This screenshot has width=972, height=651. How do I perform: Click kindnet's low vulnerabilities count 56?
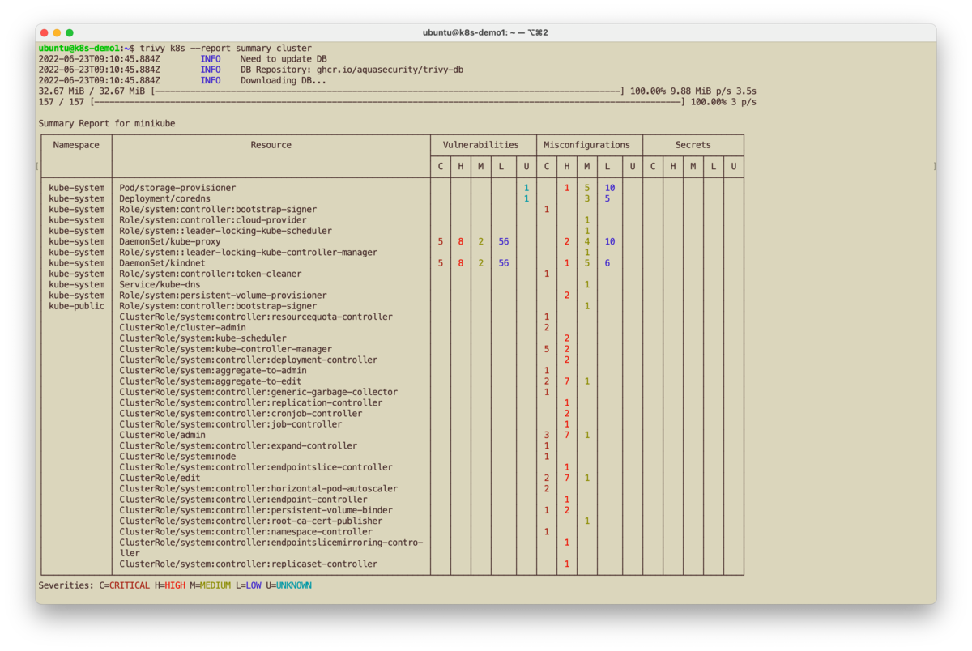504,263
